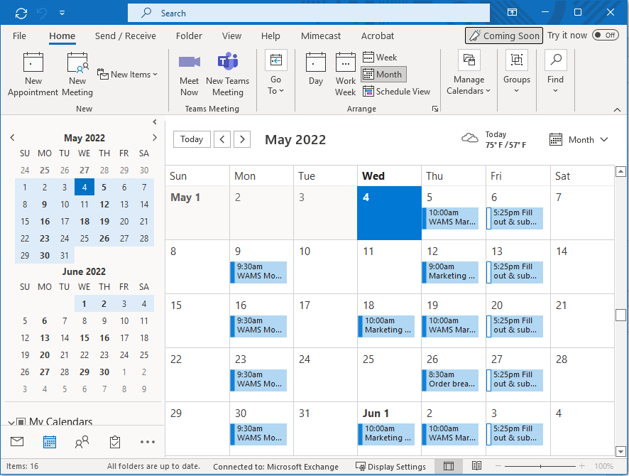Open the Month arrangement dropdown near the weather
This screenshot has height=476, width=629.
pos(580,139)
